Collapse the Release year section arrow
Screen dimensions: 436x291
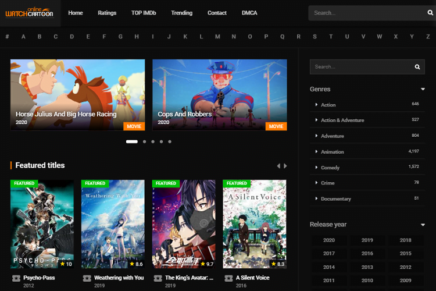tap(423, 225)
